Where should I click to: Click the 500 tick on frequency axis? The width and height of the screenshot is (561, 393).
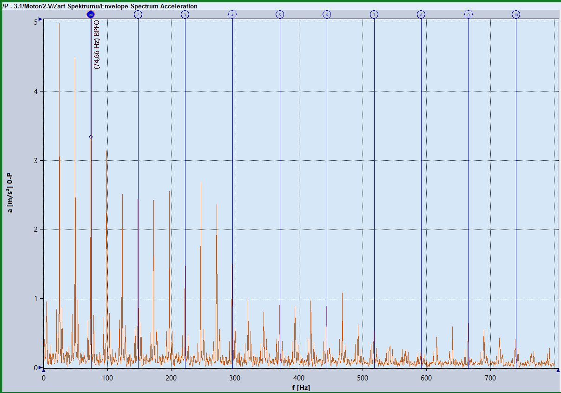363,378
